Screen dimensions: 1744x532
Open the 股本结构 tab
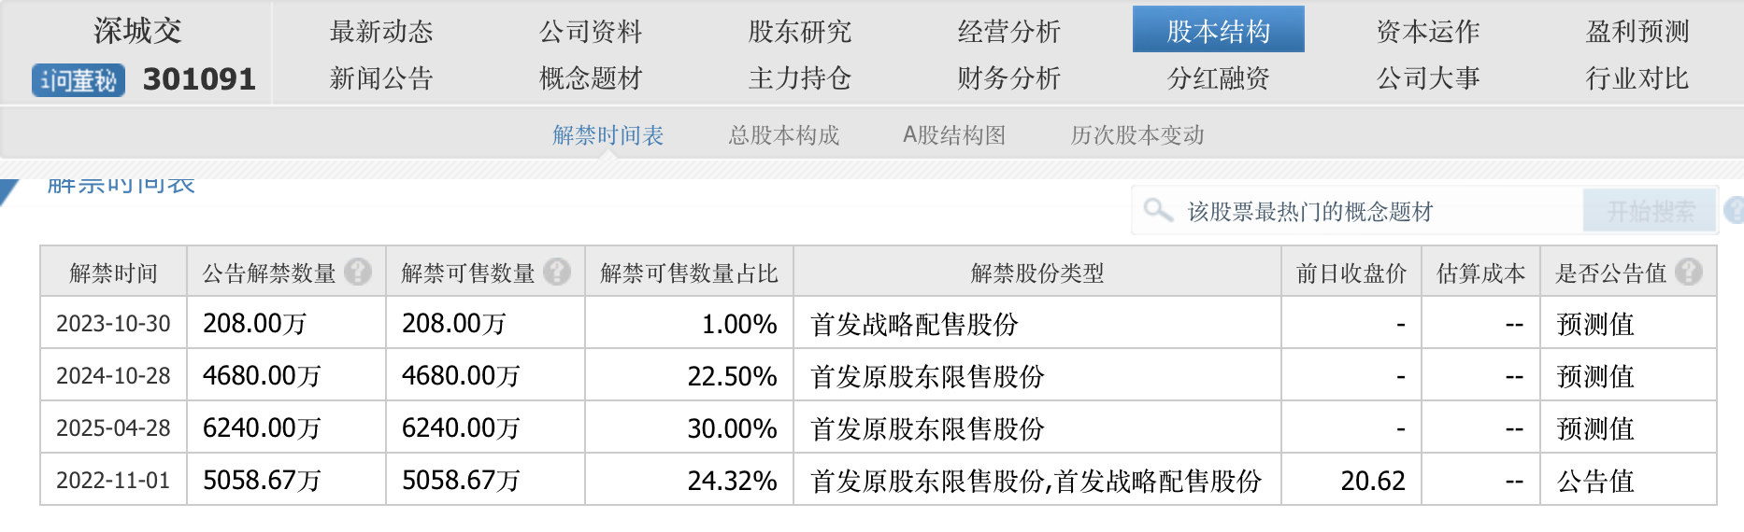[x=1218, y=31]
